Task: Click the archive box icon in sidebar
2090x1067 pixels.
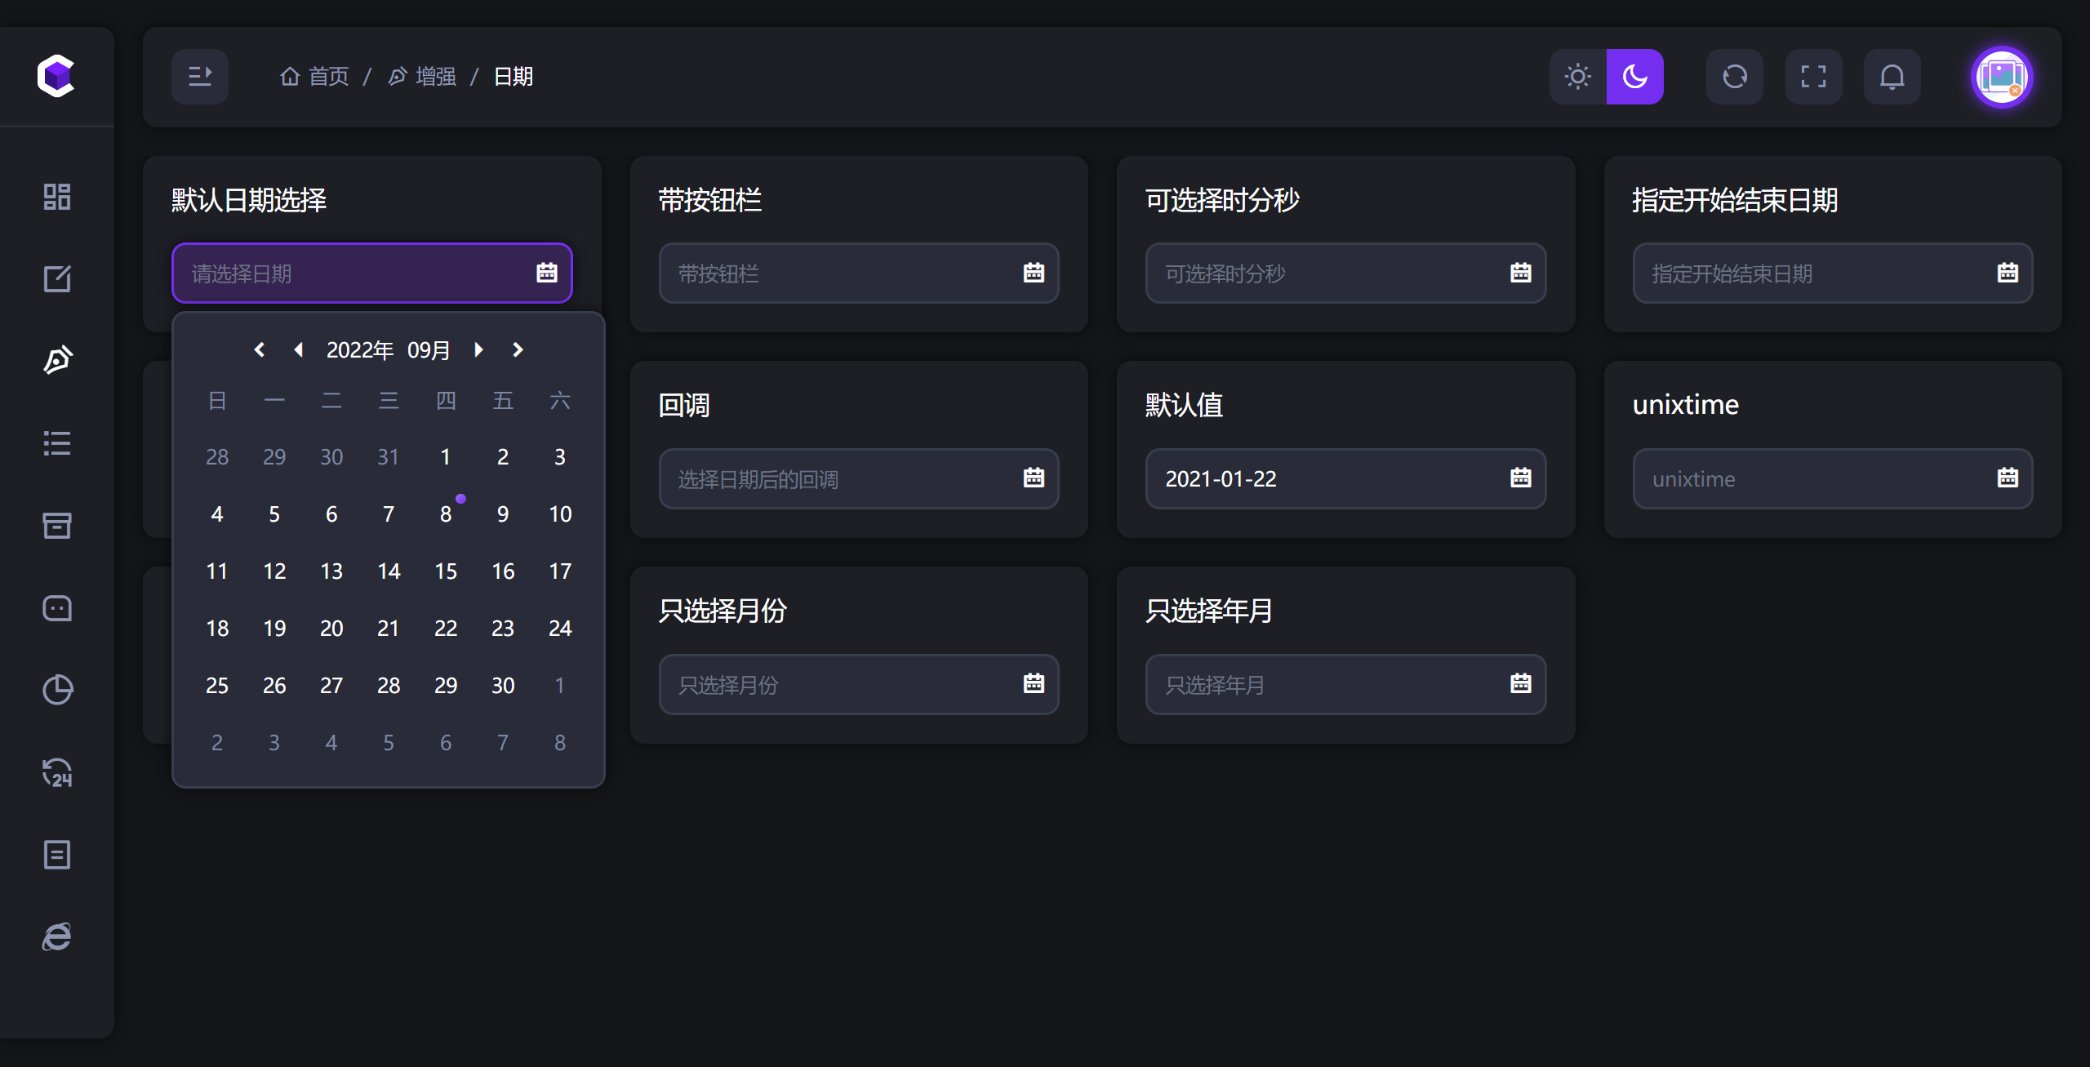Action: tap(56, 526)
